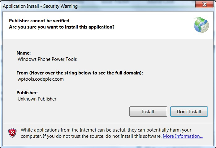
Task: Click the Publisher: label
Action: click(x=27, y=93)
